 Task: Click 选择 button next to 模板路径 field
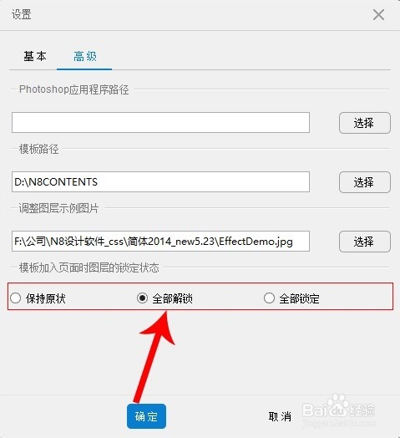[365, 182]
